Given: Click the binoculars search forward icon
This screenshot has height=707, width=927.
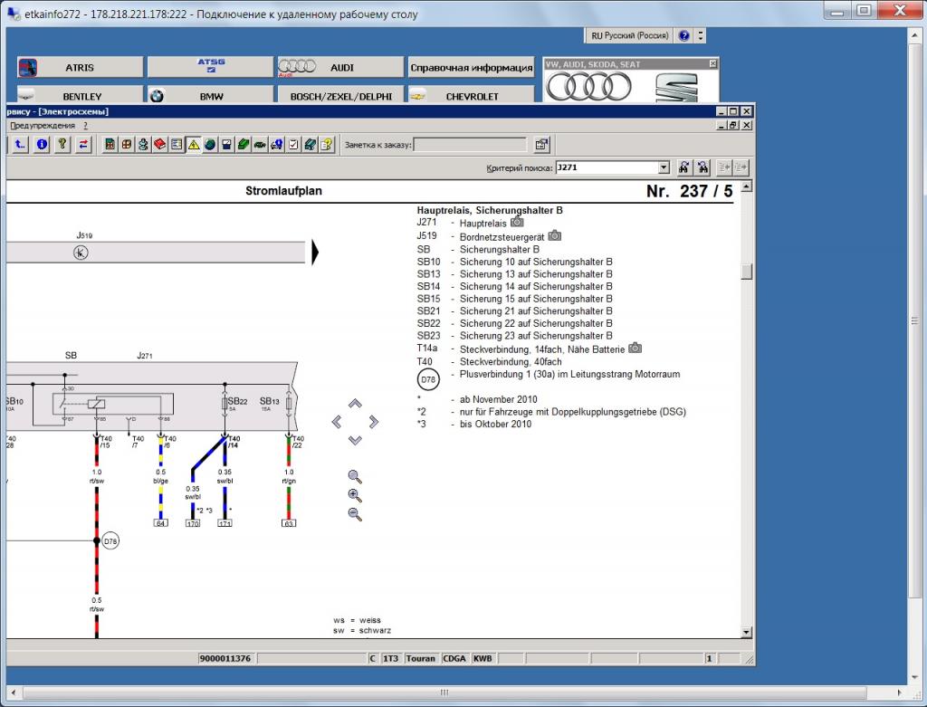Looking at the screenshot, I should (684, 167).
